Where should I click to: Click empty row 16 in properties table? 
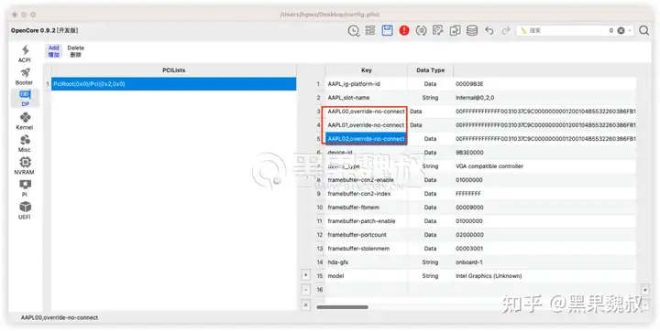(x=479, y=290)
